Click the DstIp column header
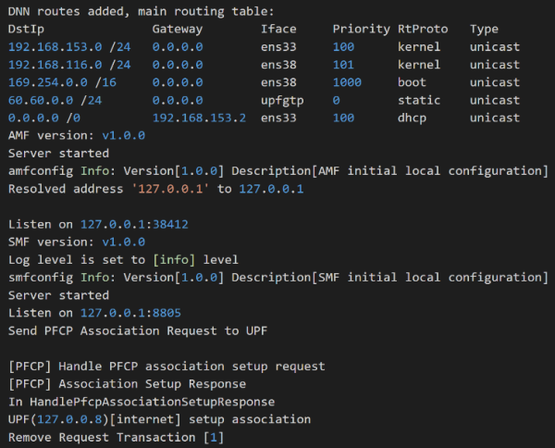 26,29
